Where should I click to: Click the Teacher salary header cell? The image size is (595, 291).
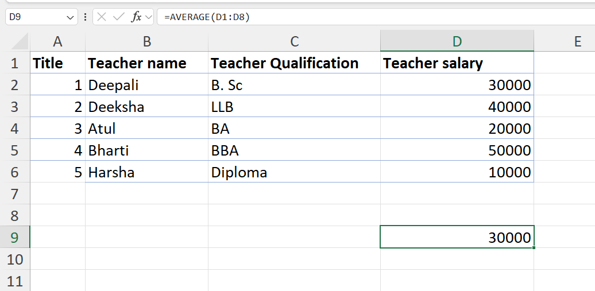[457, 63]
